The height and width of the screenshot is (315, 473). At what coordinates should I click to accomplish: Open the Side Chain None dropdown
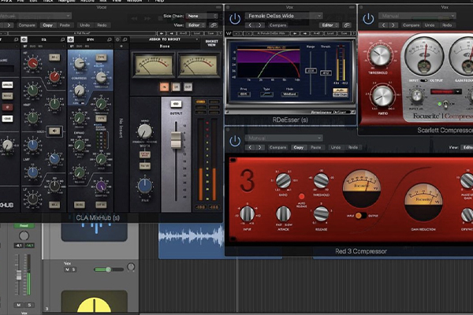[x=202, y=16]
